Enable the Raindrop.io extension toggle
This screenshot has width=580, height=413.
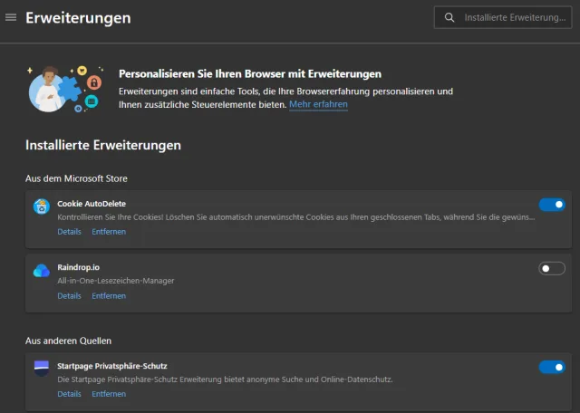point(552,268)
